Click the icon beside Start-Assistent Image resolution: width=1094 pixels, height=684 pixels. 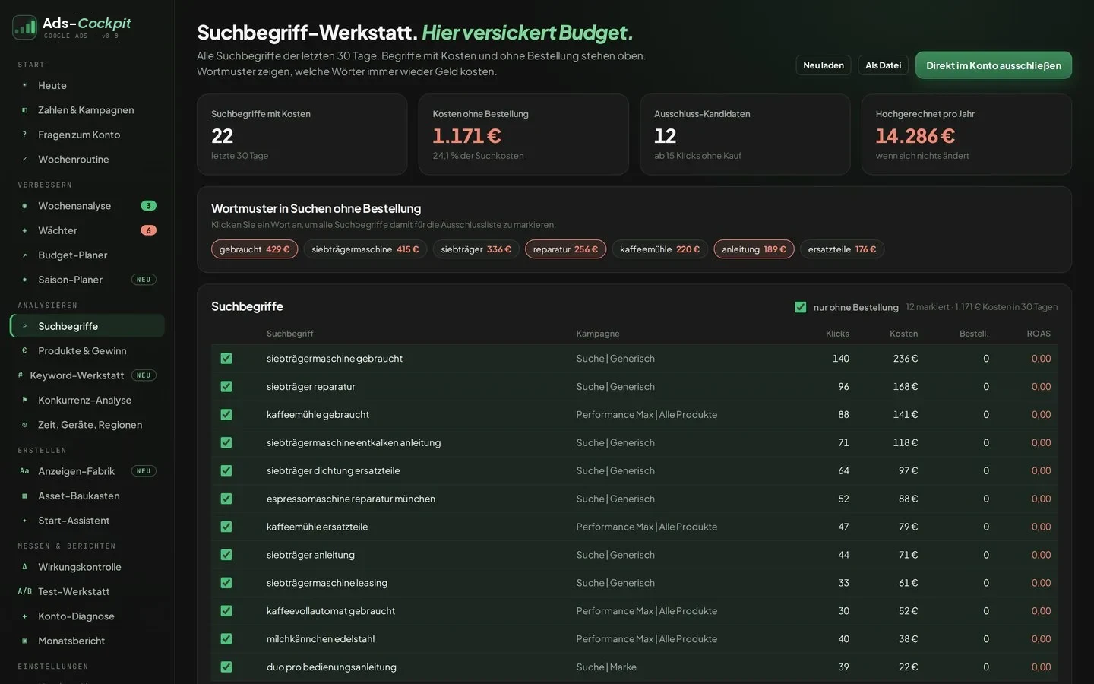(x=24, y=521)
